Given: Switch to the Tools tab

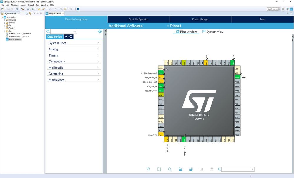Looking at the screenshot, I should 263,19.
